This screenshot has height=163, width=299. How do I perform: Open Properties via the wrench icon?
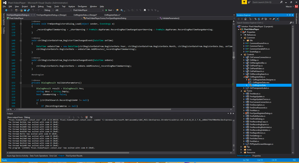[x=274, y=19]
